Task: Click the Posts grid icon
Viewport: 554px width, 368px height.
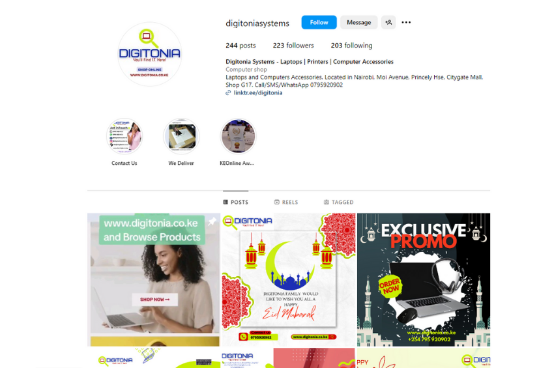Action: tap(226, 202)
